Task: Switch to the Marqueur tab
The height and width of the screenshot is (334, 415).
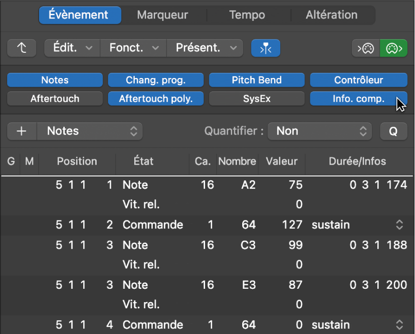Action: click(x=162, y=15)
